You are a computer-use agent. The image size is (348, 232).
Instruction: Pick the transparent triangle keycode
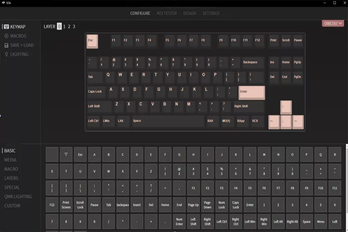coord(66,154)
